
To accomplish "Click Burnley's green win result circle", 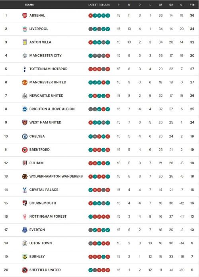I will pos(103,257).
